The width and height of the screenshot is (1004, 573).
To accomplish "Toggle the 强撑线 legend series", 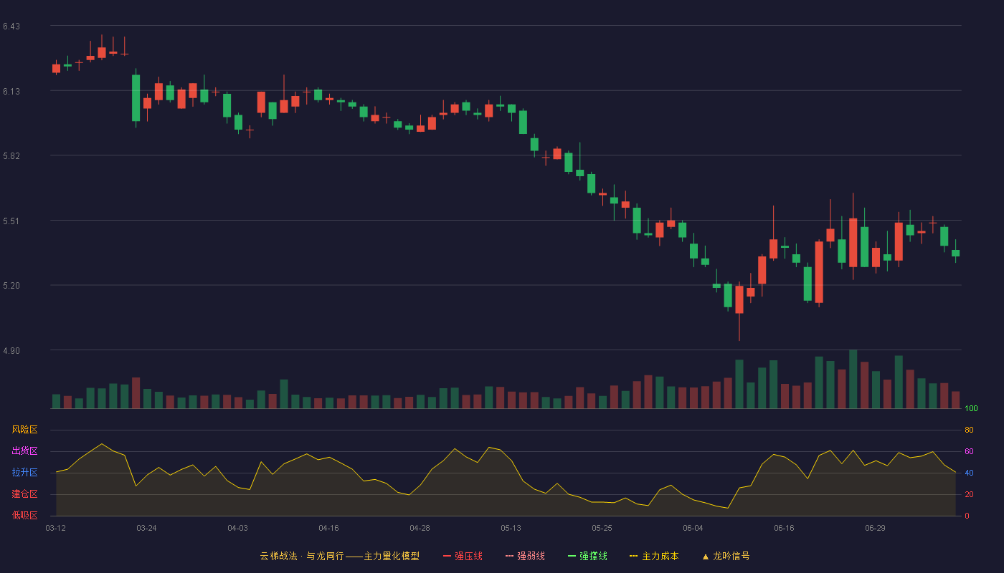I will (x=587, y=556).
